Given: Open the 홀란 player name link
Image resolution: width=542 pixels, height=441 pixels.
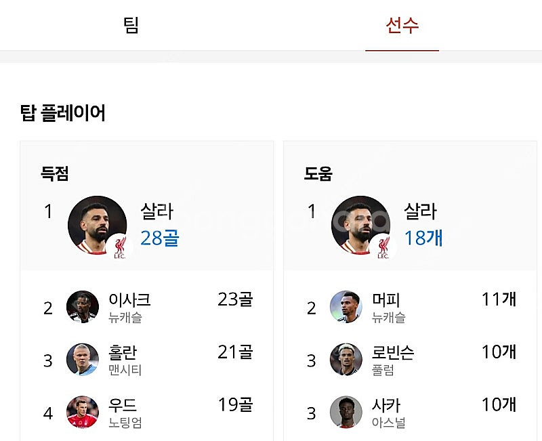Looking at the screenshot, I should (123, 352).
